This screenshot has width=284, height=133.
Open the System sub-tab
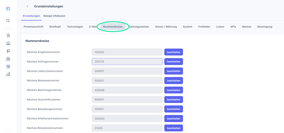coord(187,27)
